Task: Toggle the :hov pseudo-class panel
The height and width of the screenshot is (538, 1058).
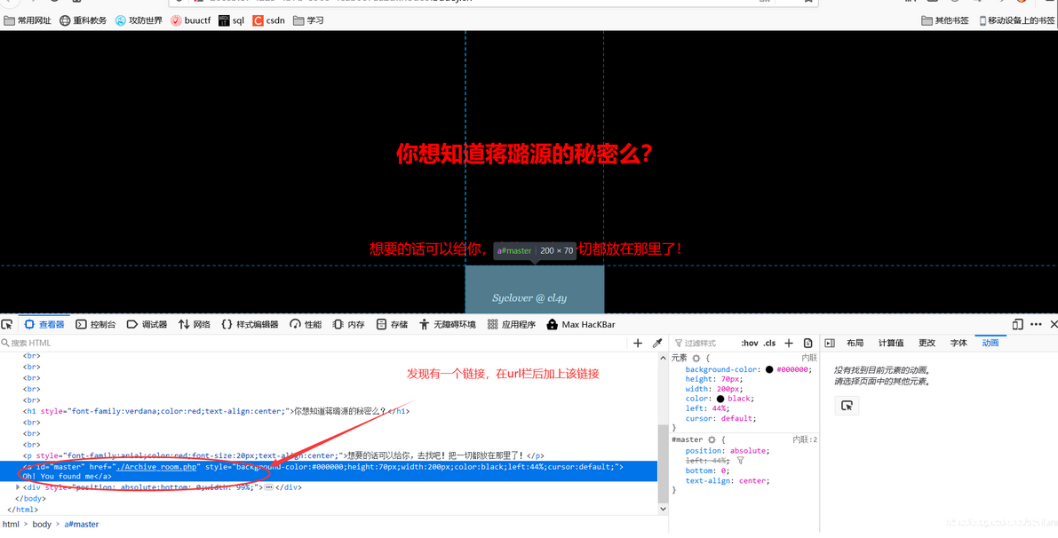Action: (751, 343)
